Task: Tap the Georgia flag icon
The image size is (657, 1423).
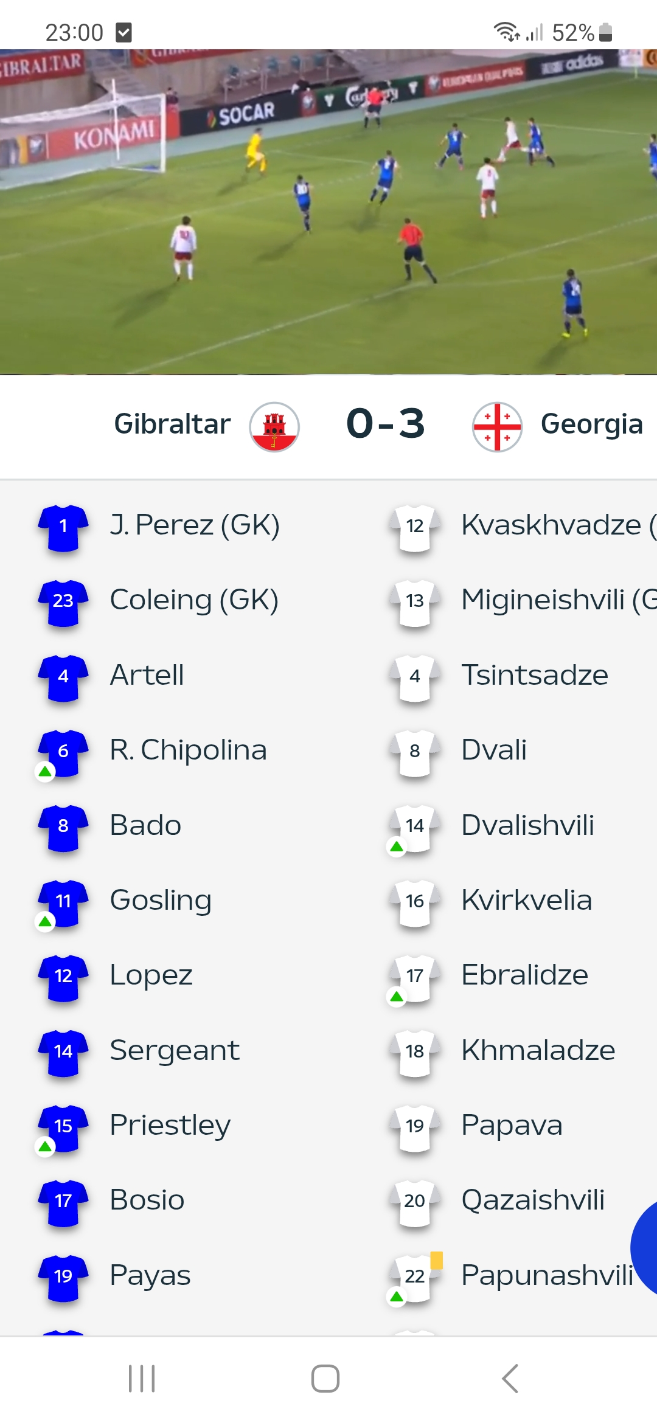Action: (x=497, y=426)
